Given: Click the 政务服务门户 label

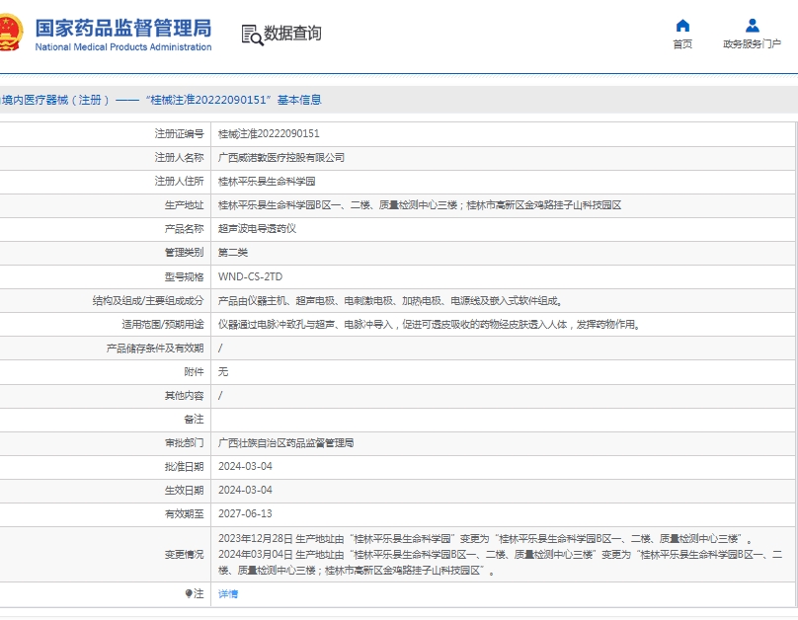Looking at the screenshot, I should (x=753, y=44).
